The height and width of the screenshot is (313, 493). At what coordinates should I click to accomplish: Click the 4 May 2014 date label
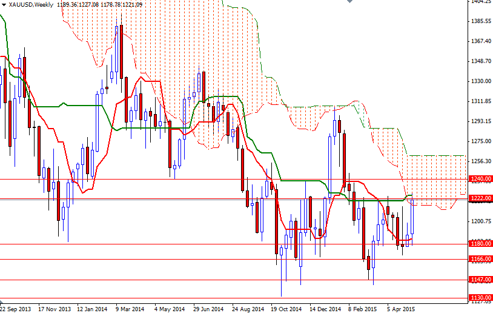170,309
